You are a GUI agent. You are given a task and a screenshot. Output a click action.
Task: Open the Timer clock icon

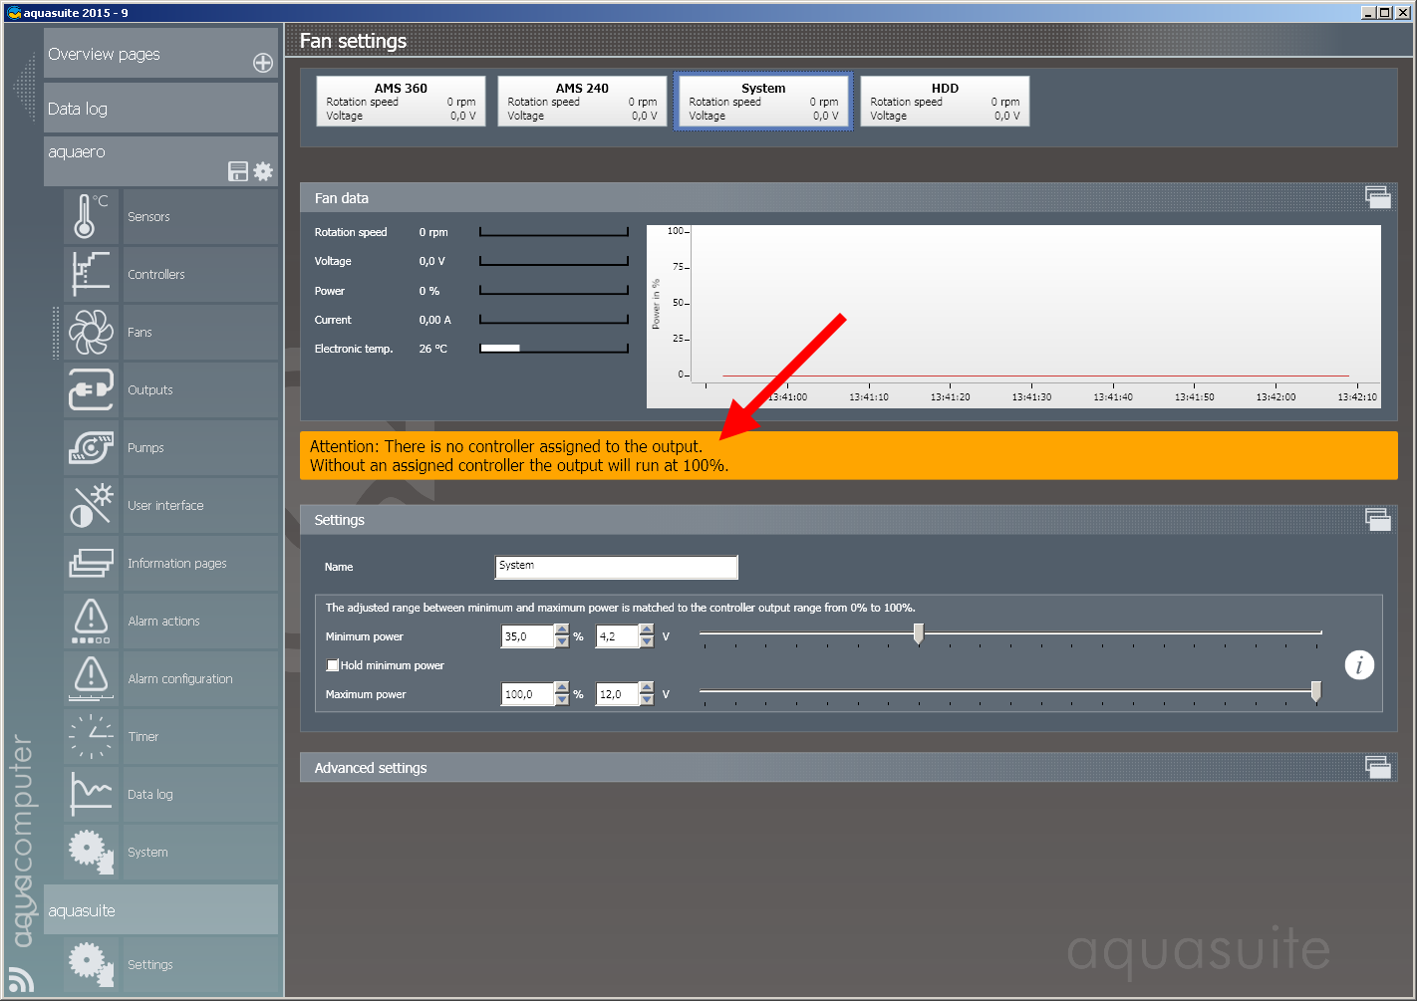pos(91,736)
